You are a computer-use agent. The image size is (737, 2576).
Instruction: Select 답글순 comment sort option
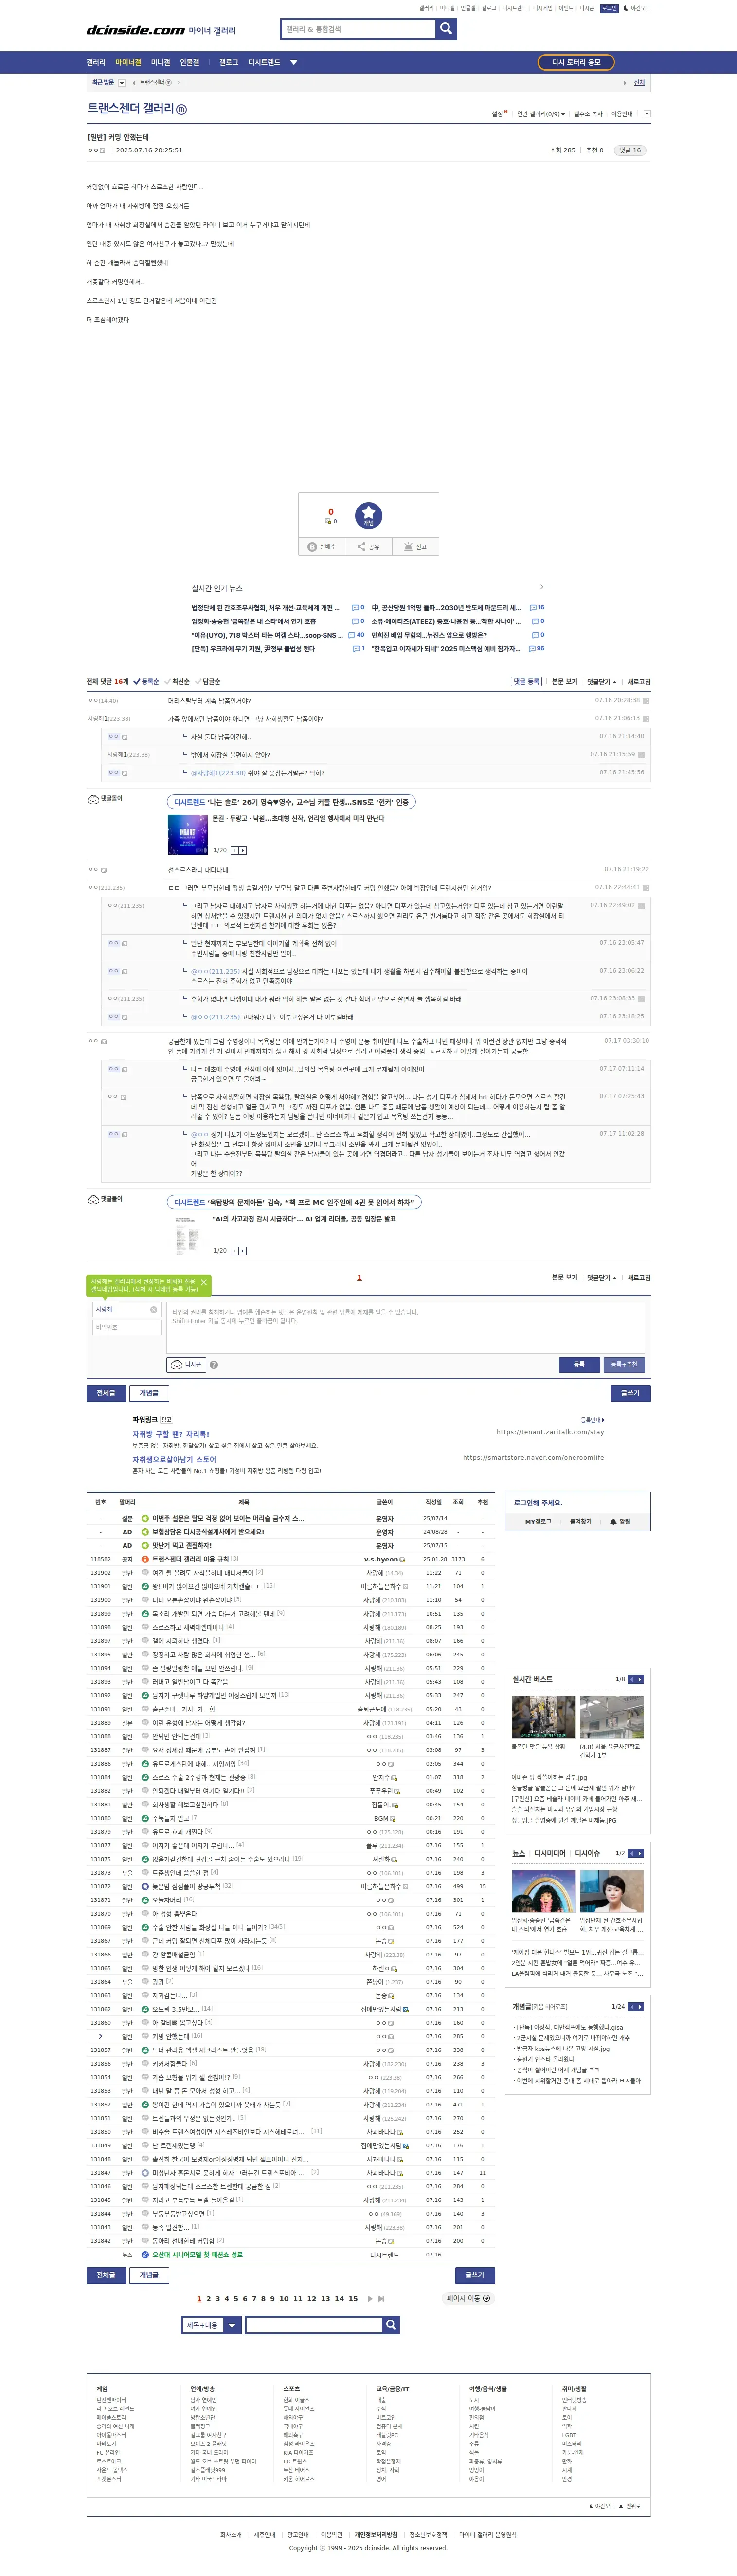click(208, 682)
